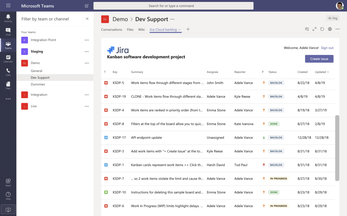Screen dimensions: 347x216
Task: Open more options for Integration team
Action: click(x=87, y=95)
